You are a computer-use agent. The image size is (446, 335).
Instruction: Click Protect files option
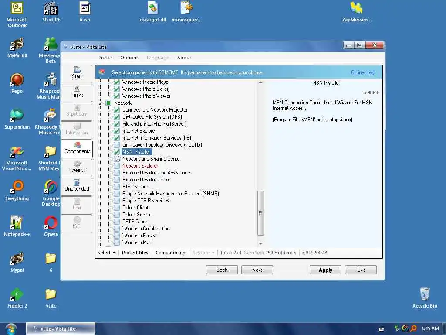(x=135, y=253)
